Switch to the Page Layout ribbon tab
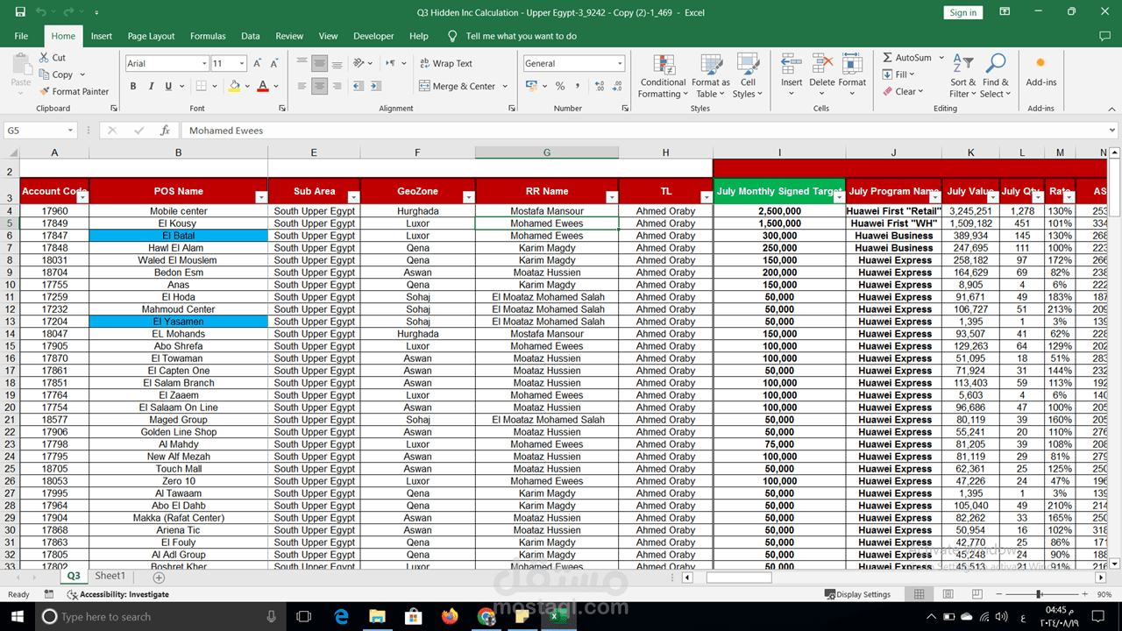1122x631 pixels. (151, 36)
